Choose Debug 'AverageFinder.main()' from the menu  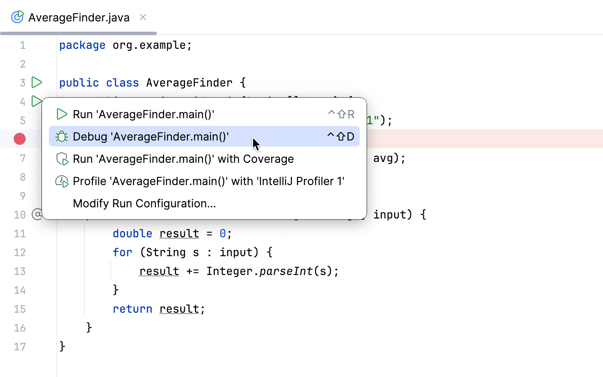[x=150, y=136]
